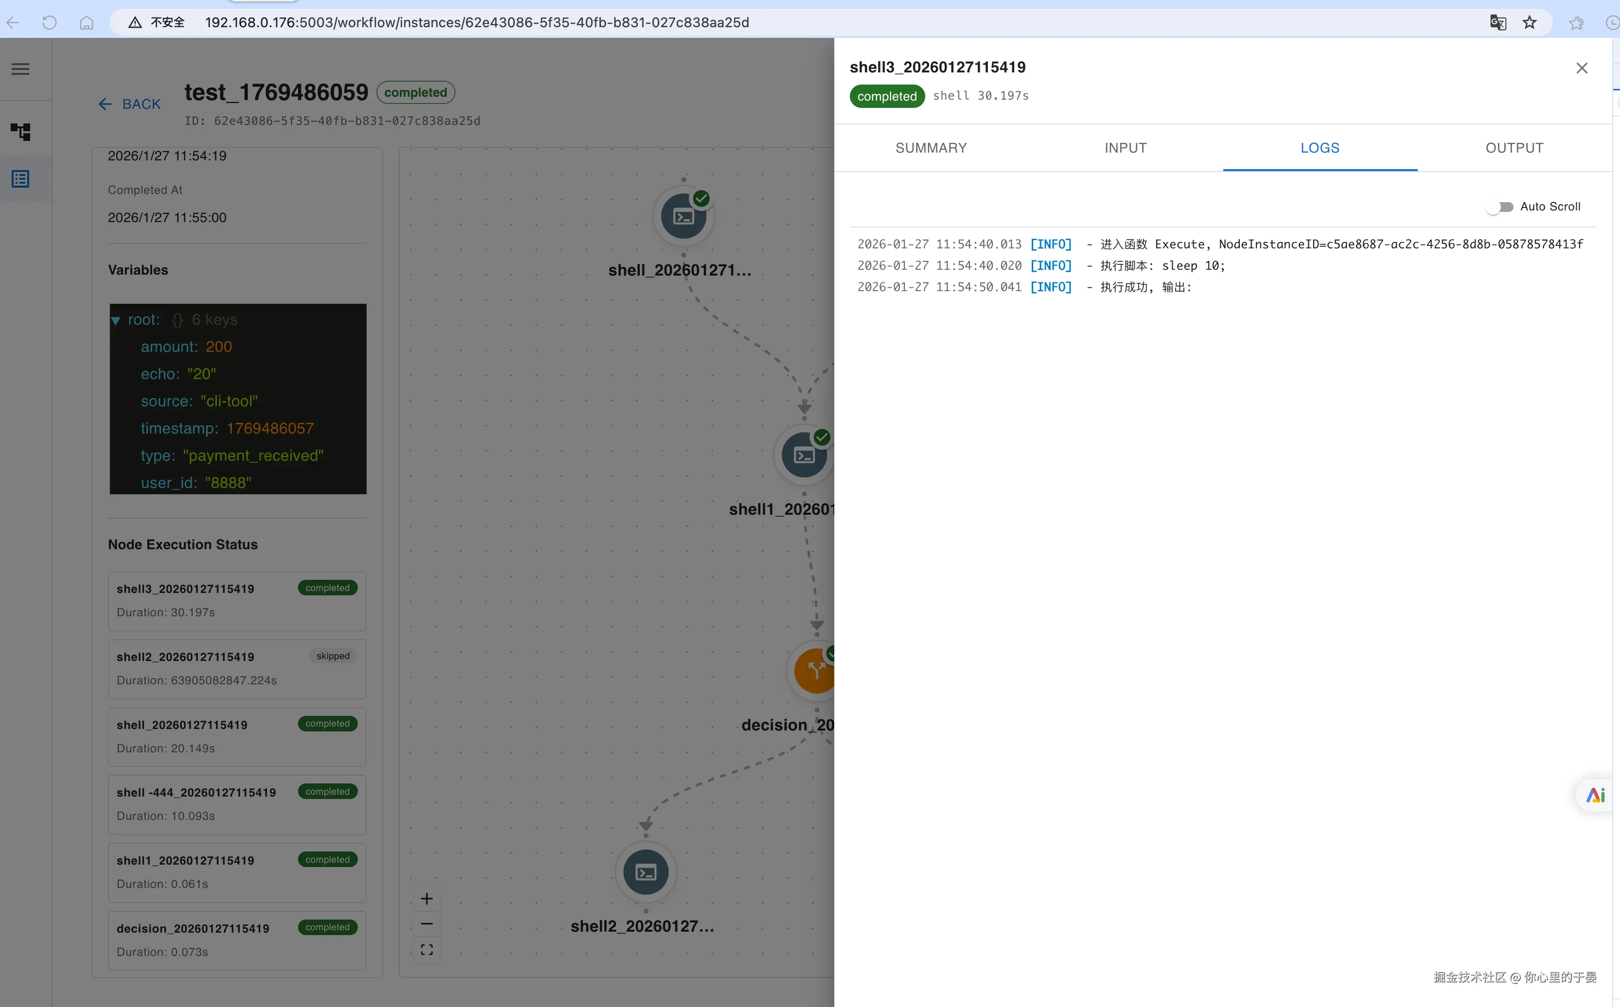The image size is (1620, 1007).
Task: Zoom out on the workflow canvas
Action: tap(427, 924)
